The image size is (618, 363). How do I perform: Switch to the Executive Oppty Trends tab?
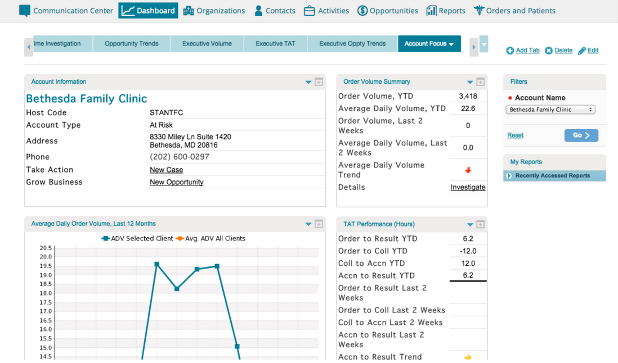pyautogui.click(x=352, y=44)
